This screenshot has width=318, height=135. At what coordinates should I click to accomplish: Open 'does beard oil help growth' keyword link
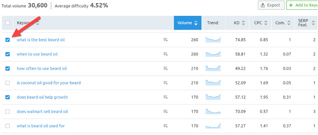pyautogui.click(x=42, y=97)
